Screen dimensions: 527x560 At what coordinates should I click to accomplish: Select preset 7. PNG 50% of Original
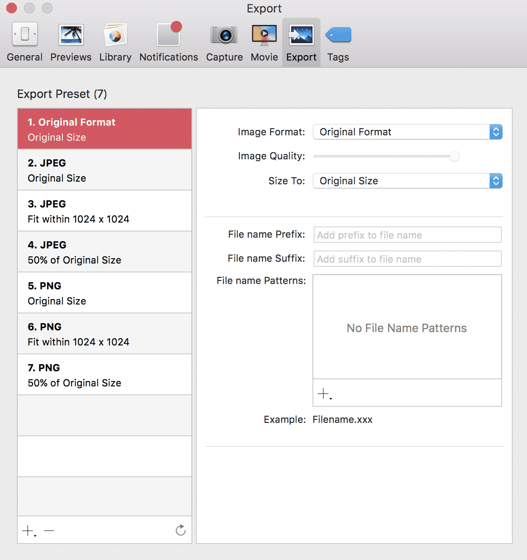click(x=105, y=375)
